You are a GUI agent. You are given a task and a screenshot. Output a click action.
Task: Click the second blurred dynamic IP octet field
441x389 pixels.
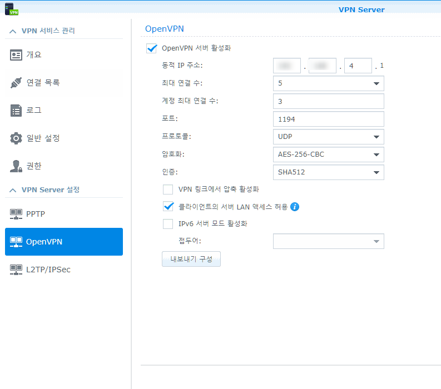pyautogui.click(x=323, y=66)
